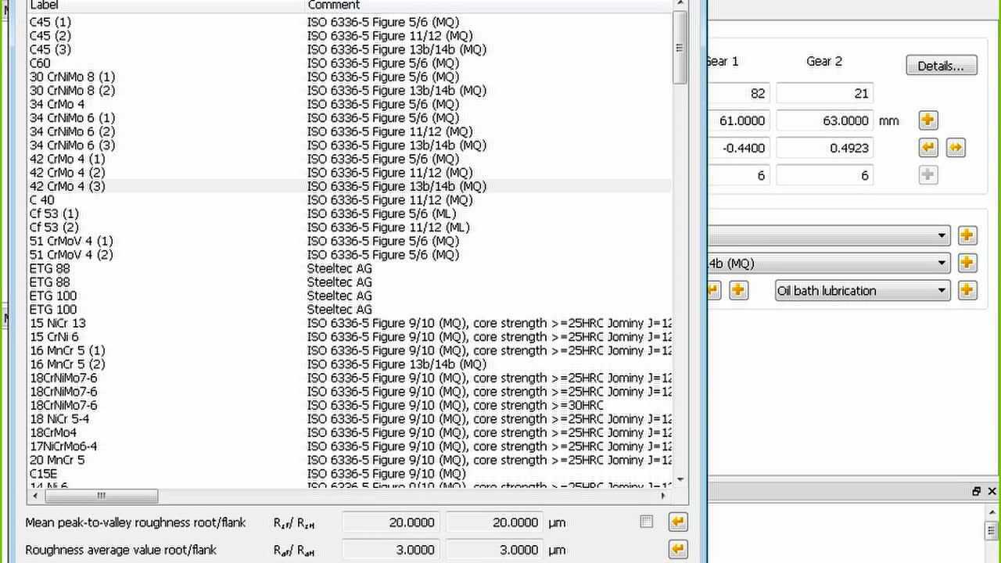Click double-arrow icon right of 0.4923 row
The image size is (1001, 563).
pyautogui.click(x=955, y=148)
